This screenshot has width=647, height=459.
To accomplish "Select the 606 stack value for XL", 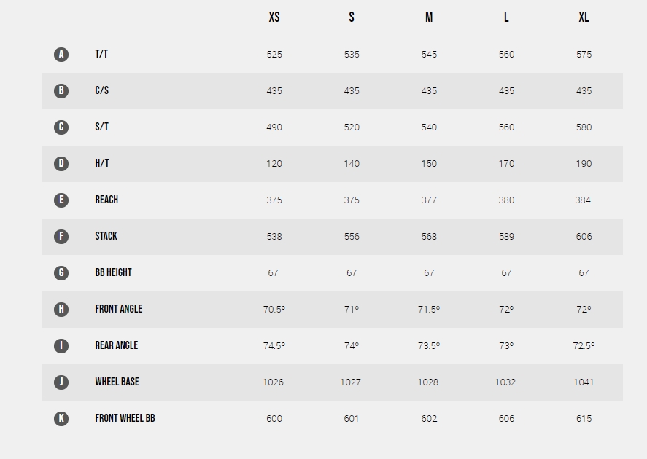I will (x=584, y=237).
